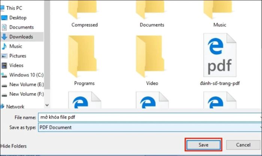Click the navigation pane scrollbar thumb
This screenshot has height=156, width=262.
[x=47, y=45]
